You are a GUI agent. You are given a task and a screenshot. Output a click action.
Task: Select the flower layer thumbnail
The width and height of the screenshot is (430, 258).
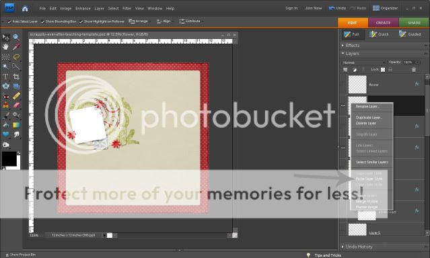(357, 85)
